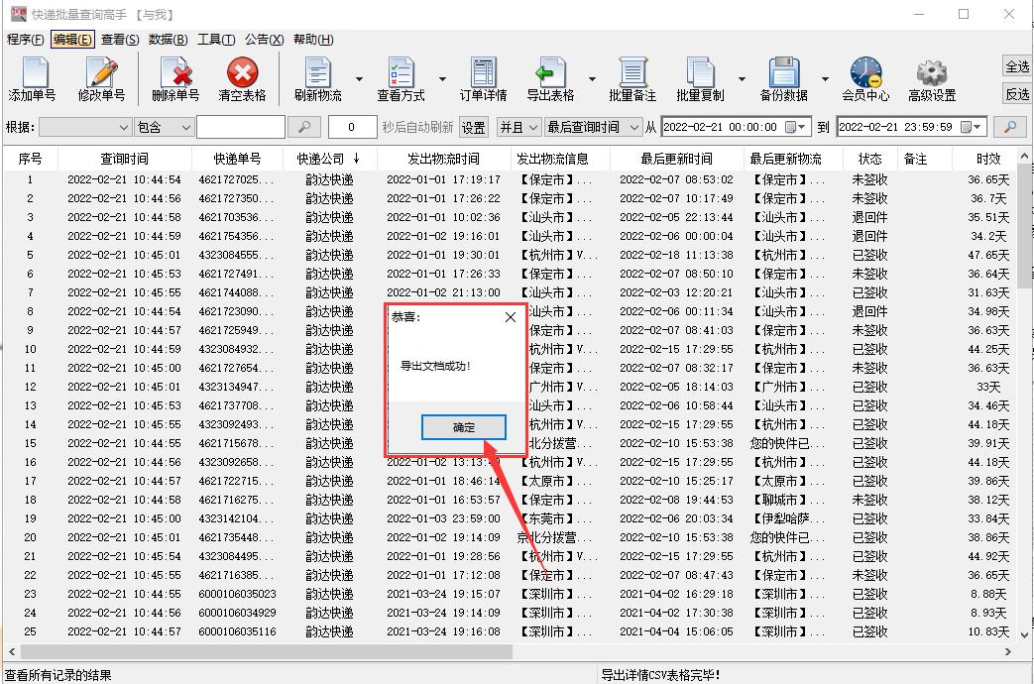
Task: Click the vertical scrollbar down arrow
Action: click(1024, 635)
